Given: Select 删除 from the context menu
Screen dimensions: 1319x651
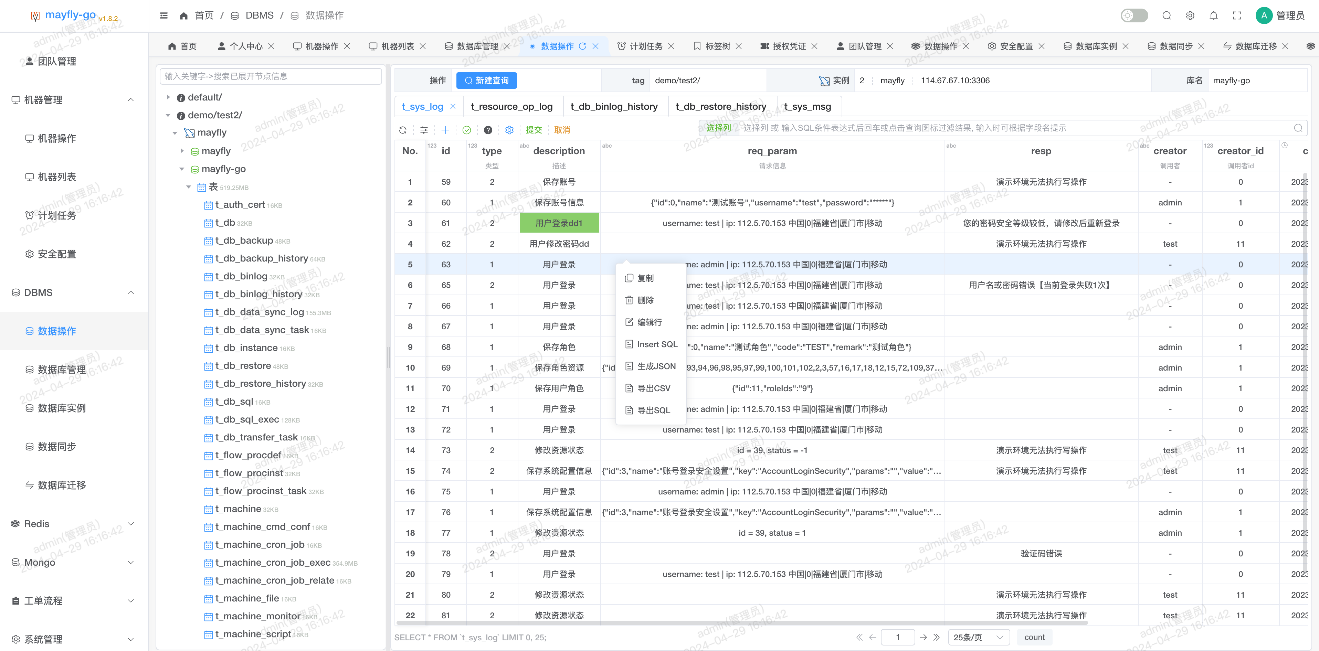Looking at the screenshot, I should [x=651, y=300].
